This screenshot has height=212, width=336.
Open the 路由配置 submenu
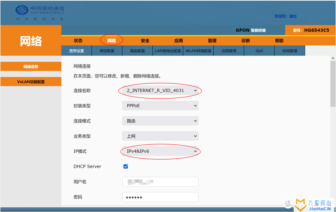coord(138,51)
